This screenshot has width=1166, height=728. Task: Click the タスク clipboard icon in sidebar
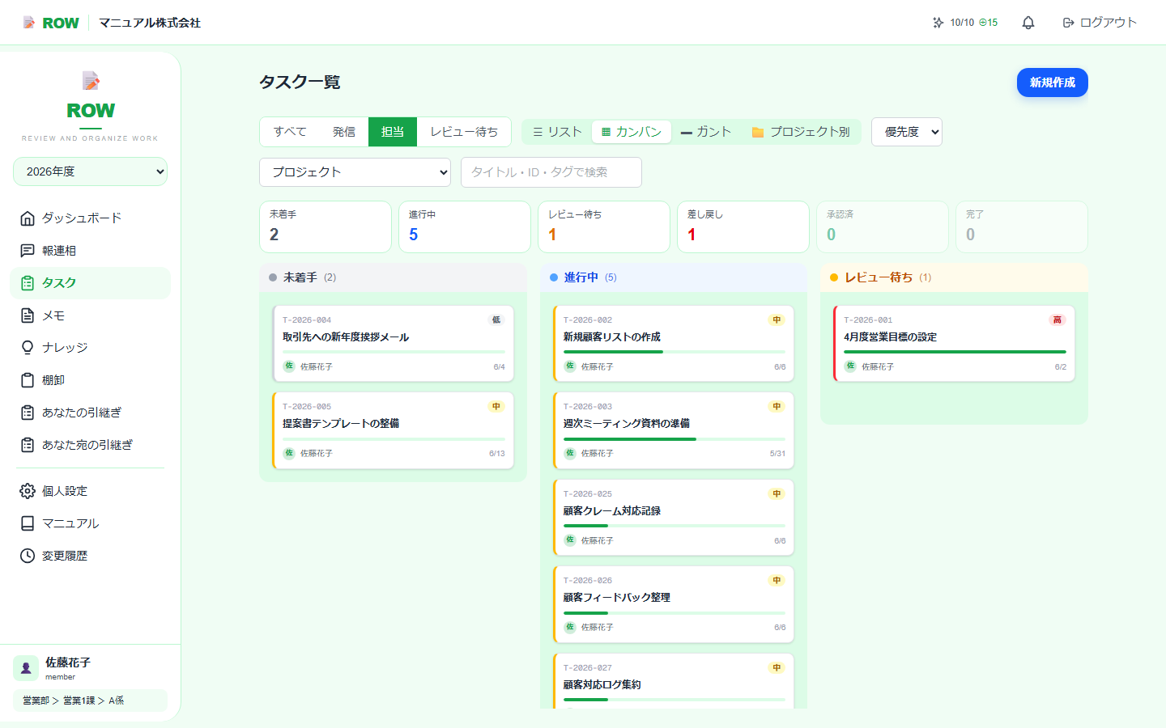pos(28,283)
